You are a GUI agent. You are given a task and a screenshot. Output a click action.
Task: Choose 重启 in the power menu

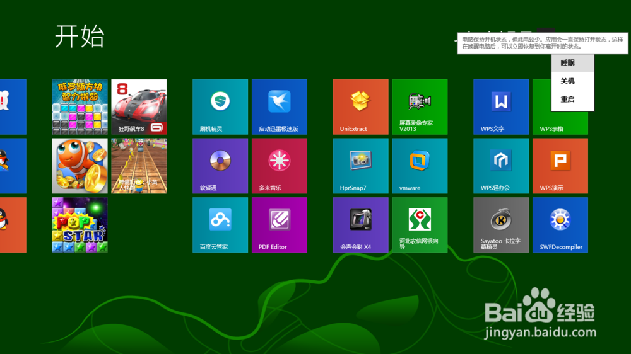[573, 100]
